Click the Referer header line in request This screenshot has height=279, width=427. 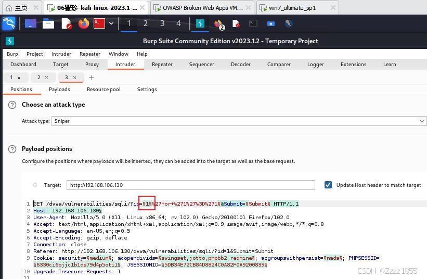tap(153, 251)
